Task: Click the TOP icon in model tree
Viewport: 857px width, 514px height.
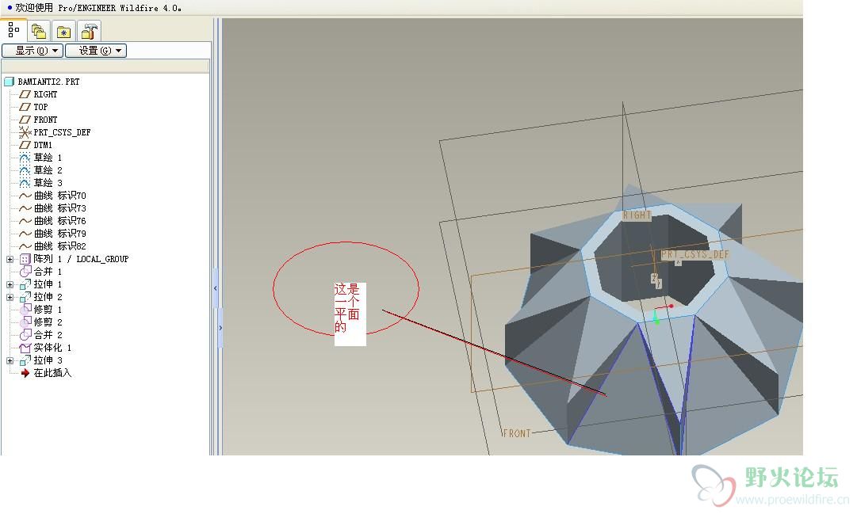Action: pyautogui.click(x=25, y=107)
